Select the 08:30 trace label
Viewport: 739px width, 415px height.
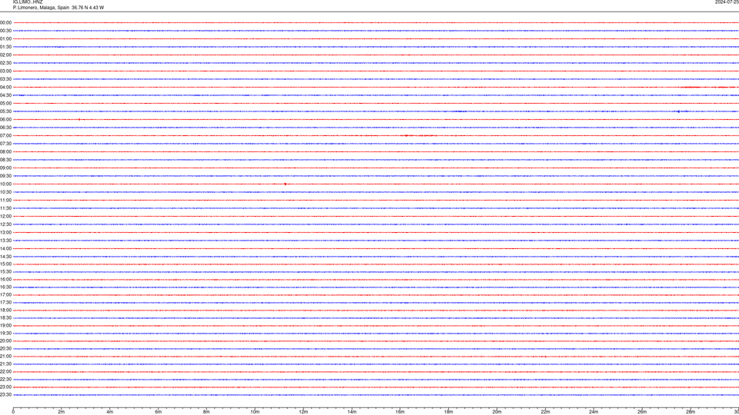(5, 160)
